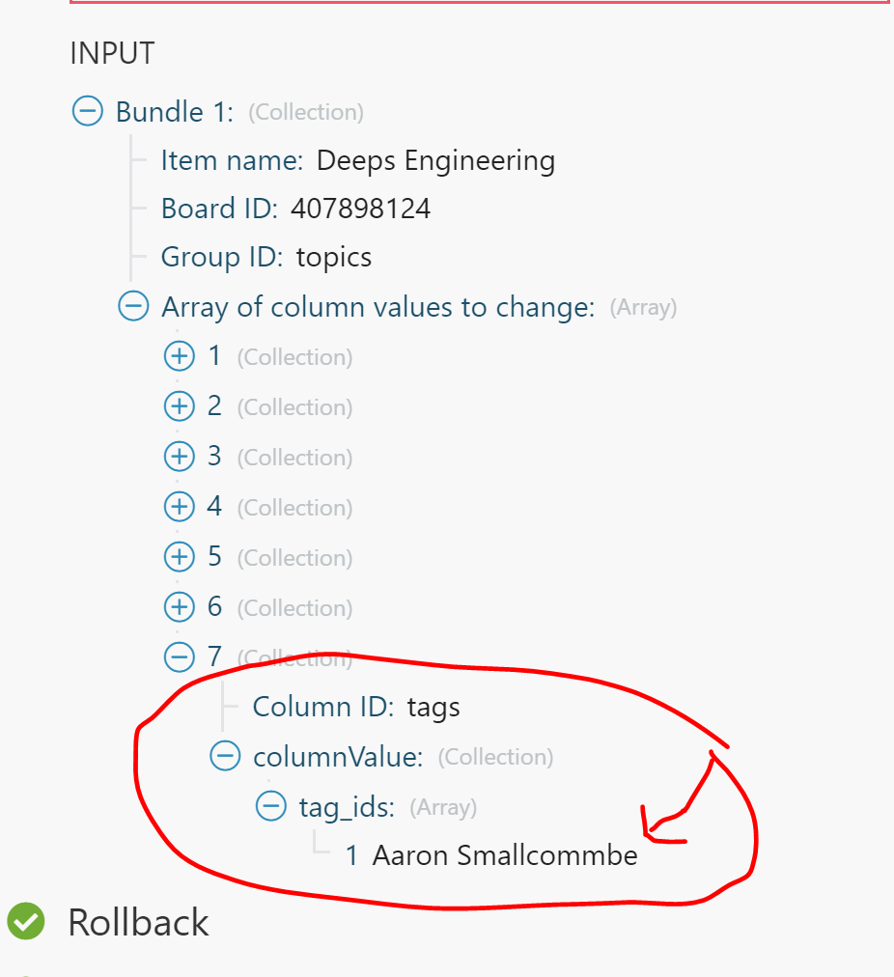This screenshot has width=894, height=977.
Task: Expand collection item 3
Action: pos(180,457)
